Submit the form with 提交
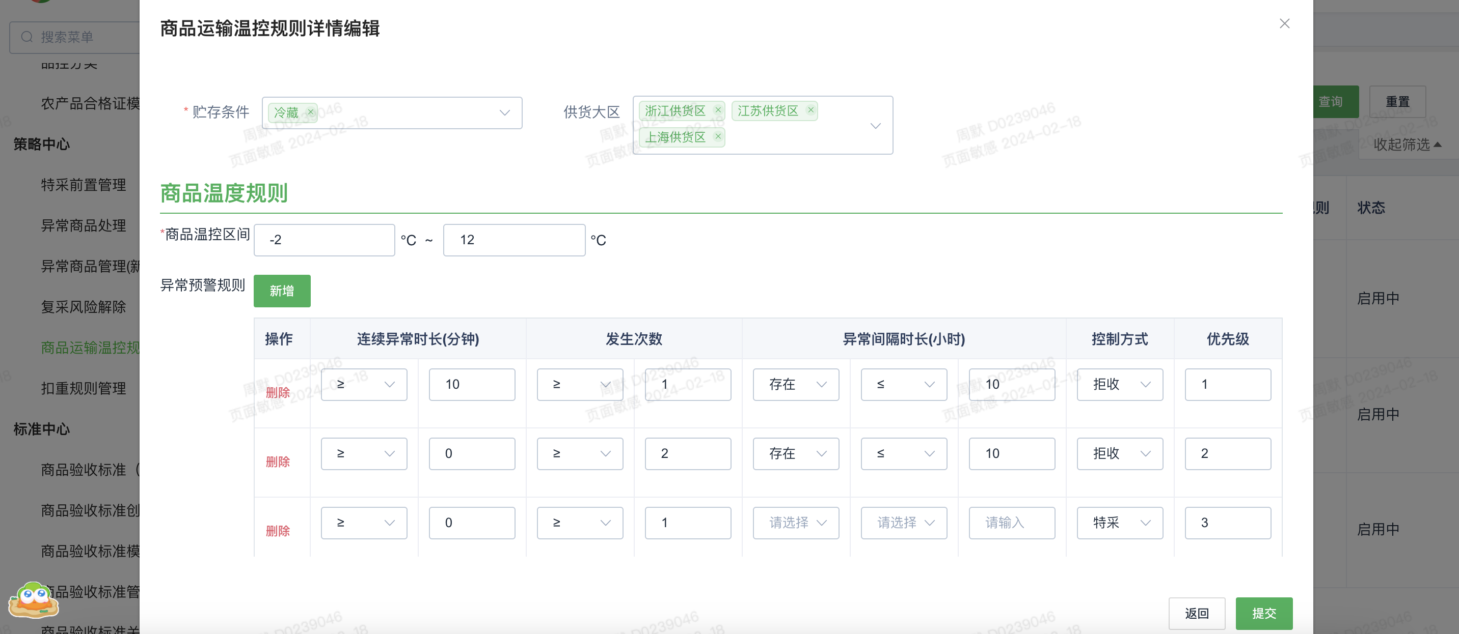 coord(1263,613)
